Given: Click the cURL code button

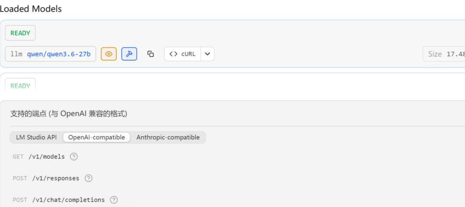Looking at the screenshot, I should tap(182, 54).
